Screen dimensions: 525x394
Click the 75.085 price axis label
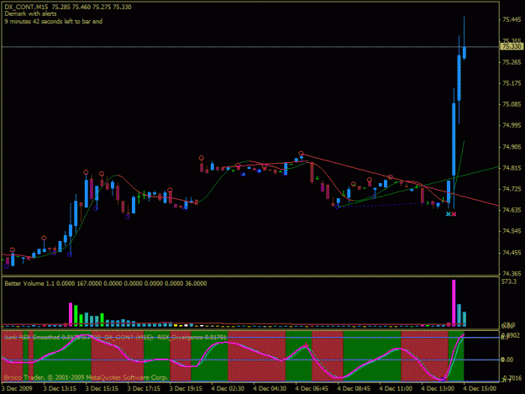pyautogui.click(x=512, y=104)
